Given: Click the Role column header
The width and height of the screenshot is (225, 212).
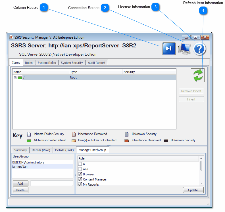Looking at the screenshot, I should [138, 158].
